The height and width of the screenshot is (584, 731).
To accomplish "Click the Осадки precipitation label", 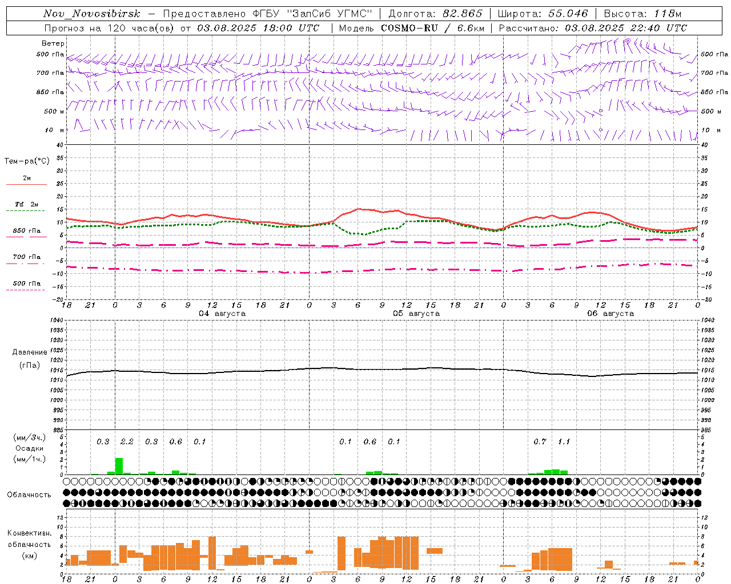I will pyautogui.click(x=30, y=448).
